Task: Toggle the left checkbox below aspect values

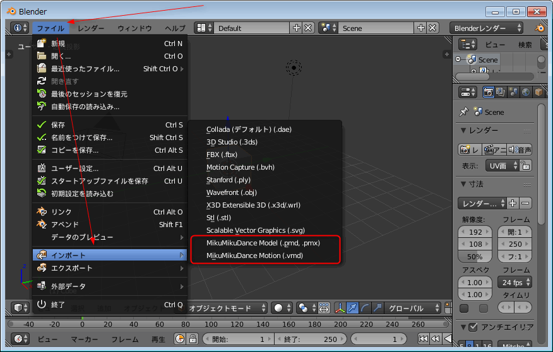Action: pyautogui.click(x=464, y=308)
